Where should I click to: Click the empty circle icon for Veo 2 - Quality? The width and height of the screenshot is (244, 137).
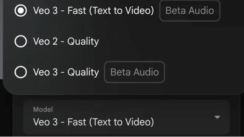pos(21,41)
